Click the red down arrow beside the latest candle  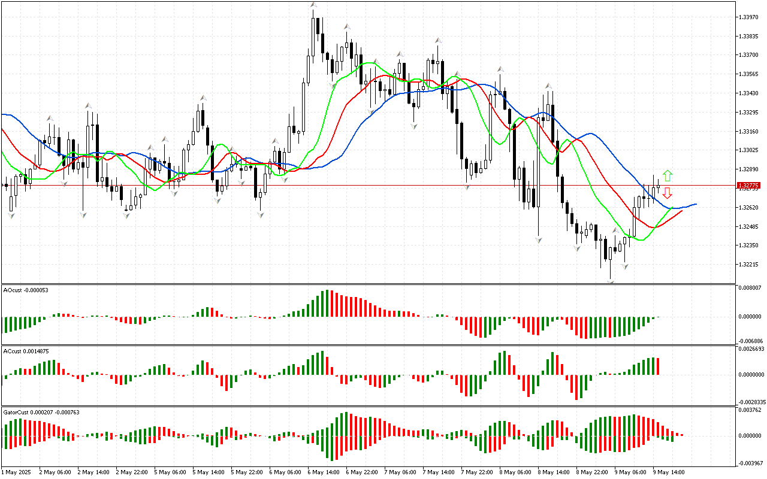(668, 193)
